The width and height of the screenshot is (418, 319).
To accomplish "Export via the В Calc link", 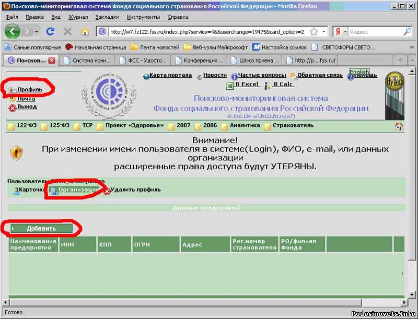I will tap(283, 84).
